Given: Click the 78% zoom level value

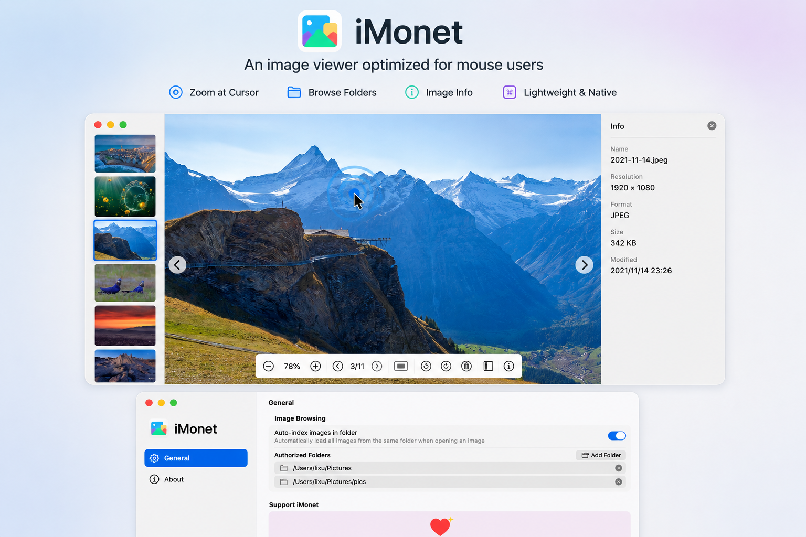Looking at the screenshot, I should [x=292, y=366].
